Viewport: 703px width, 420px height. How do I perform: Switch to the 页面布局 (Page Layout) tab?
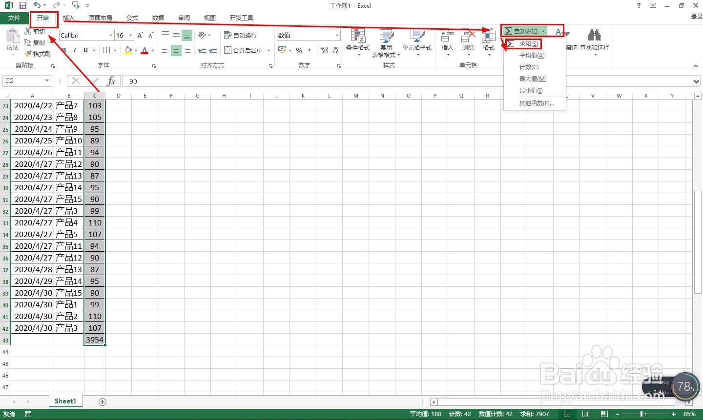[x=100, y=18]
